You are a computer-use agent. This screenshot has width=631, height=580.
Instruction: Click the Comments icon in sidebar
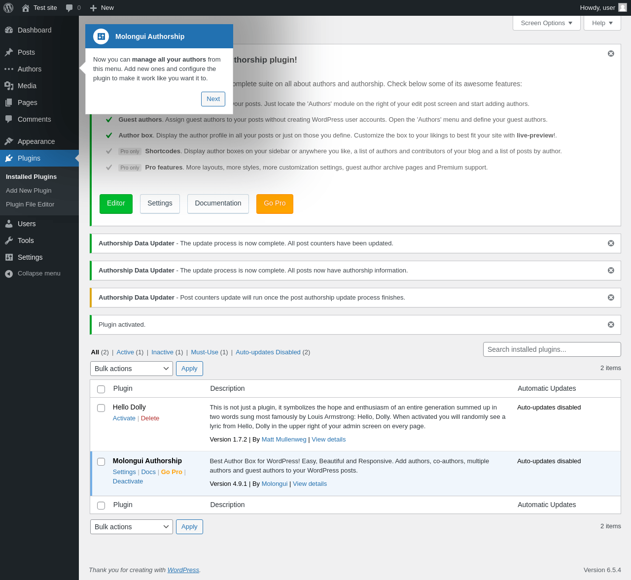[x=9, y=119]
